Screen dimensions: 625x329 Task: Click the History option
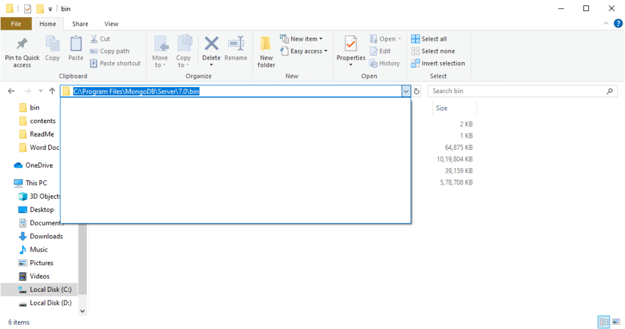point(385,63)
